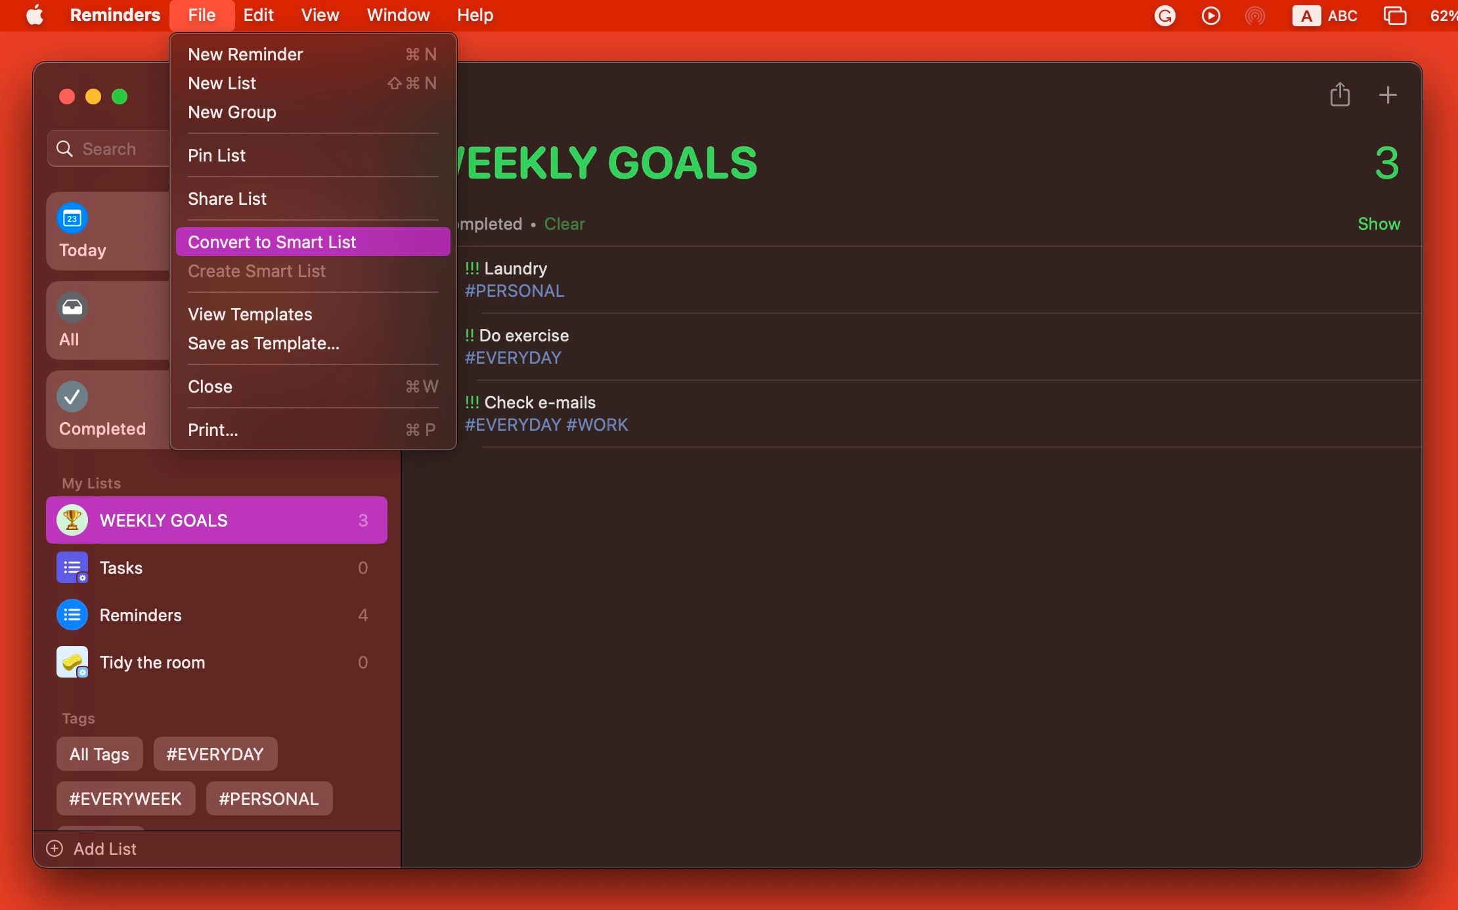Screen dimensions: 1458x910
Task: Click the Today smart list icon
Action: pyautogui.click(x=72, y=218)
